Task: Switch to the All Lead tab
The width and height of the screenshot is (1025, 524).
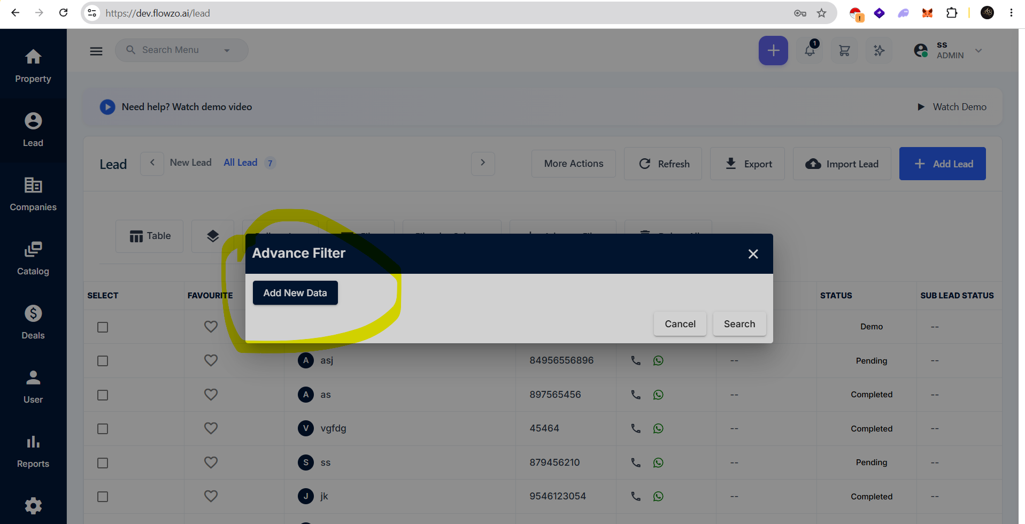Action: [241, 163]
